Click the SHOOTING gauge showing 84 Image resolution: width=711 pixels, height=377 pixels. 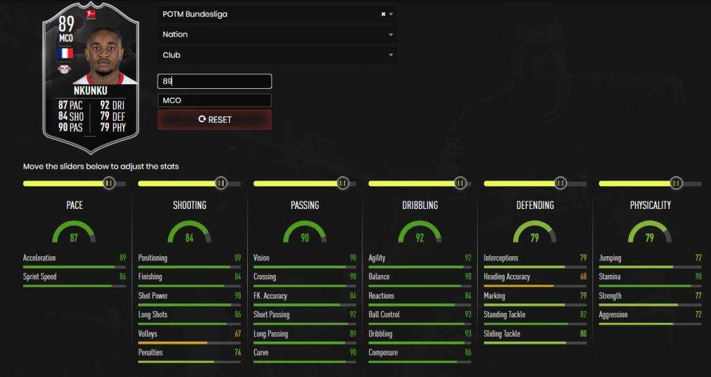(x=189, y=232)
